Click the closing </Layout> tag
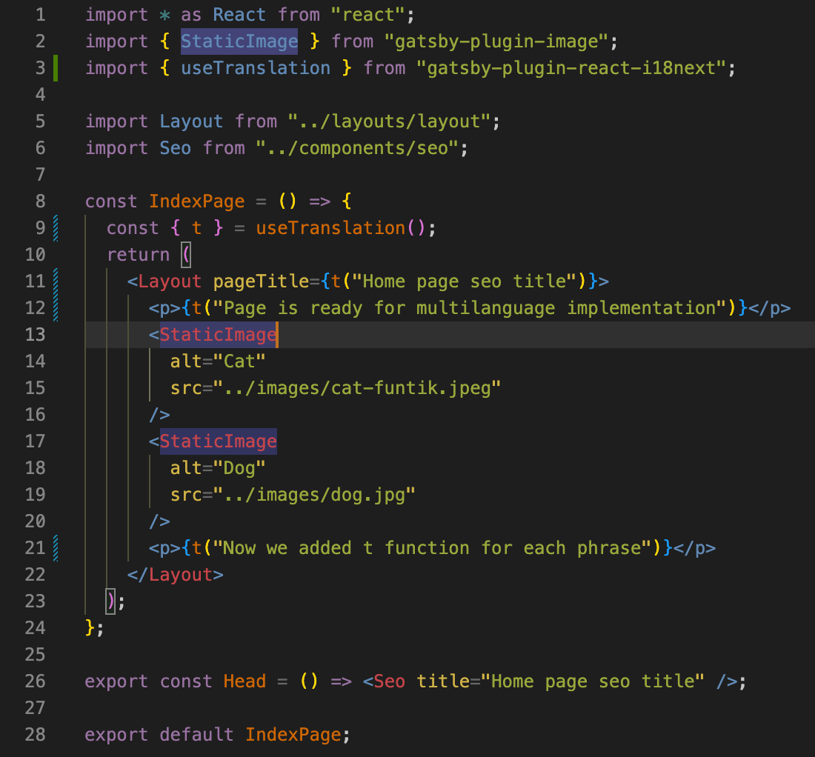Screen dimensions: 815x757 pos(175,575)
